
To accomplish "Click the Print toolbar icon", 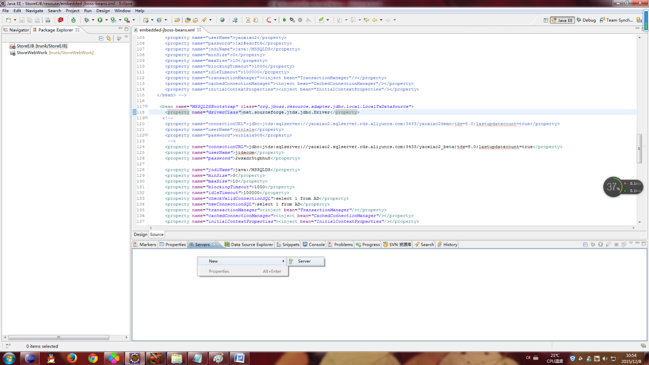I will pyautogui.click(x=37, y=20).
